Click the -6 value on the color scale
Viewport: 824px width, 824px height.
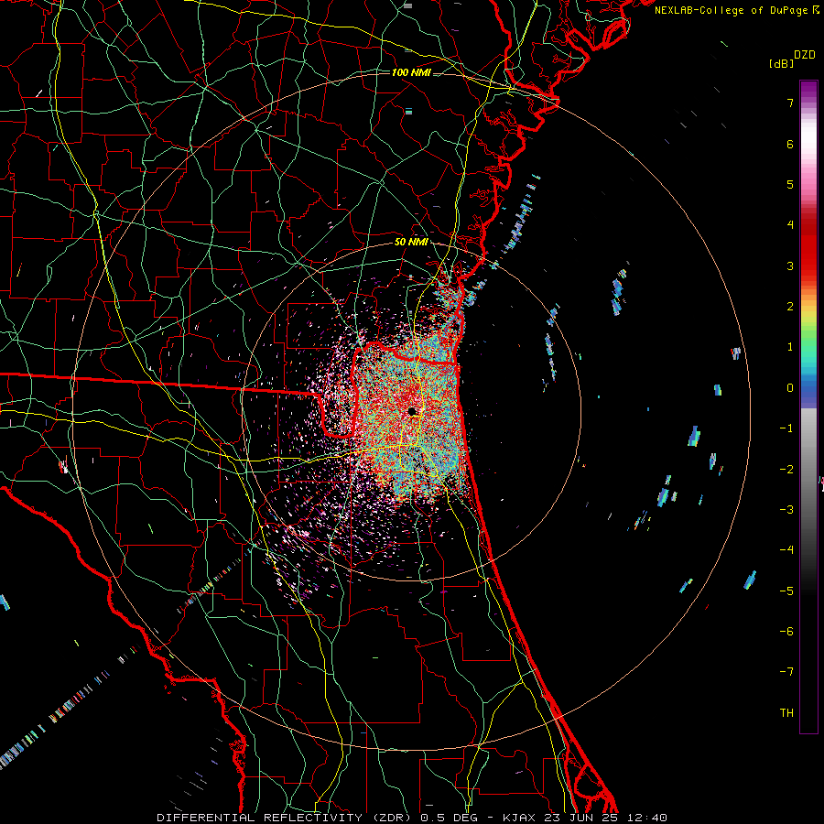click(x=786, y=632)
